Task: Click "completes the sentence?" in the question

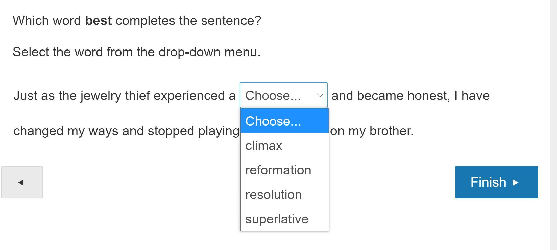Action: [x=188, y=21]
